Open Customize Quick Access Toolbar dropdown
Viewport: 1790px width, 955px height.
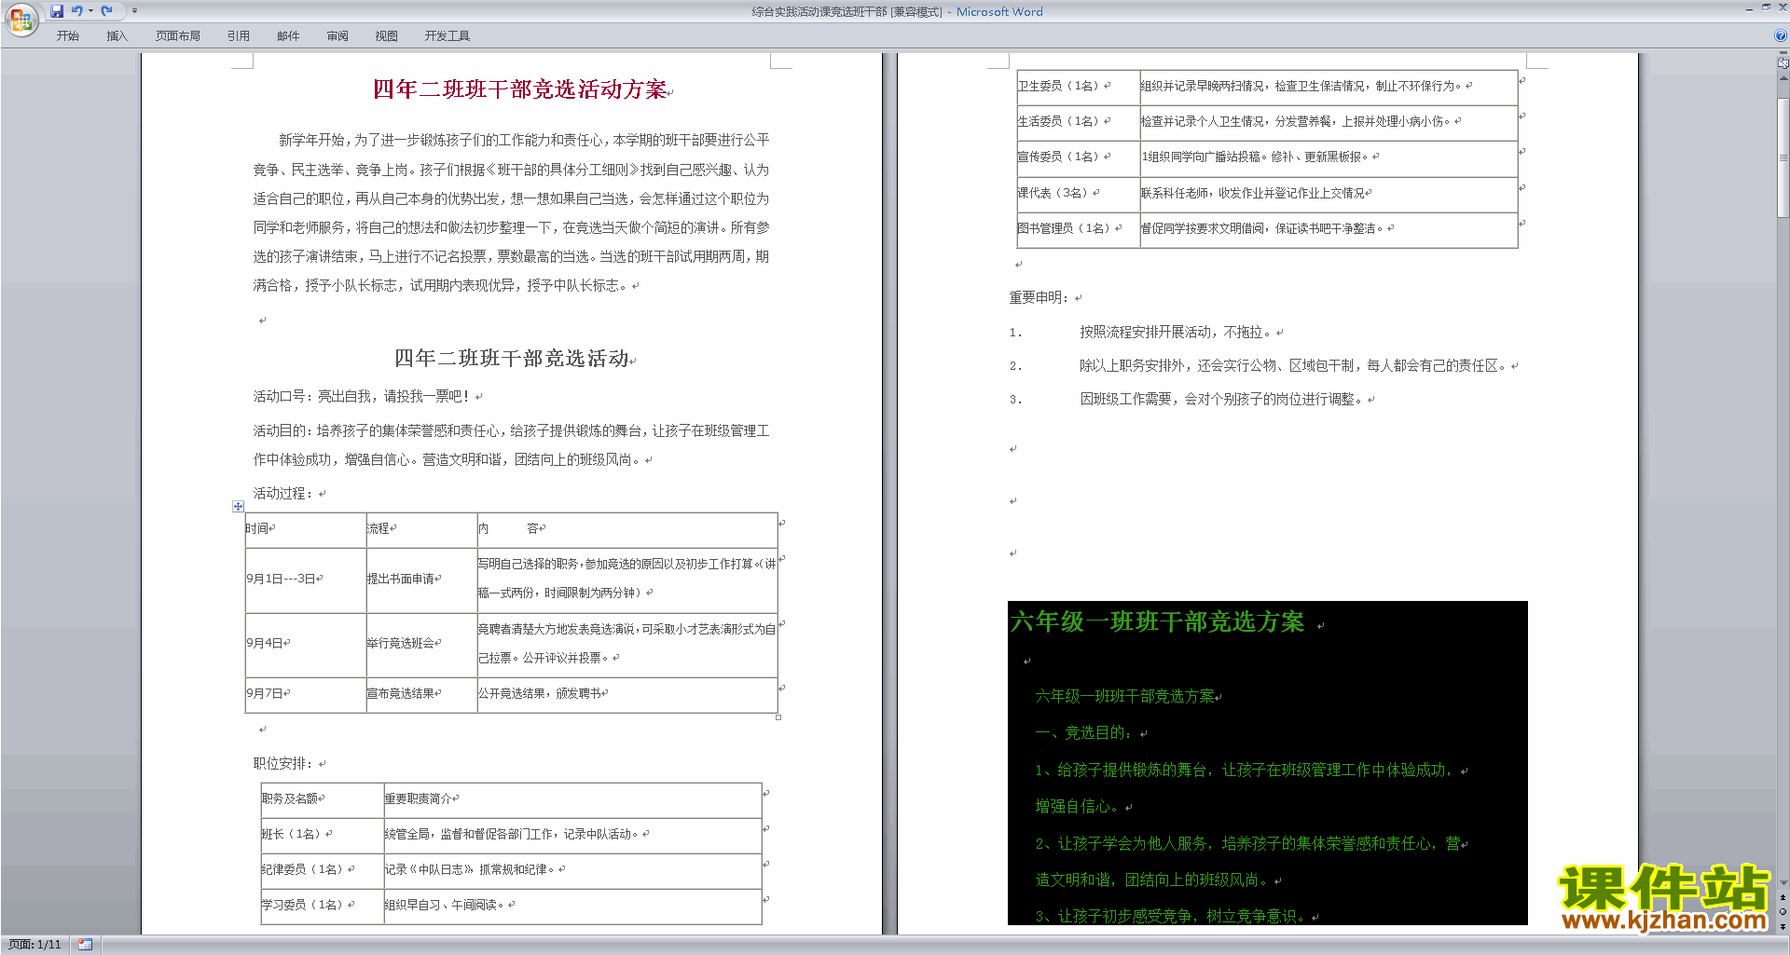(x=134, y=11)
